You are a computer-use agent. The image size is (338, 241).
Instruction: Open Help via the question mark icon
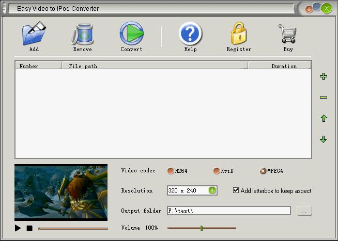(190, 34)
